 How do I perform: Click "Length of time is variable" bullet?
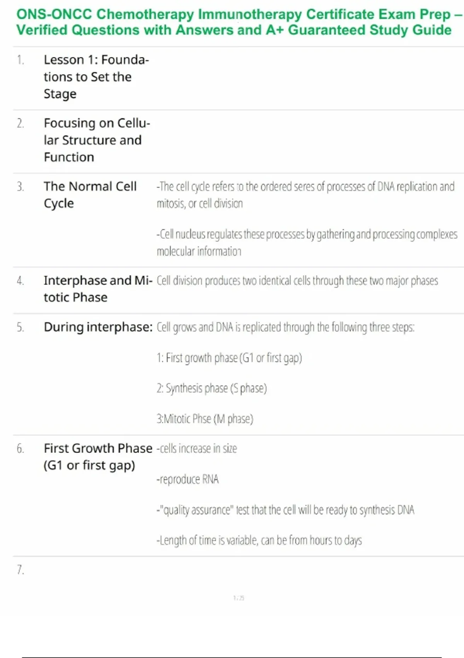259,540
